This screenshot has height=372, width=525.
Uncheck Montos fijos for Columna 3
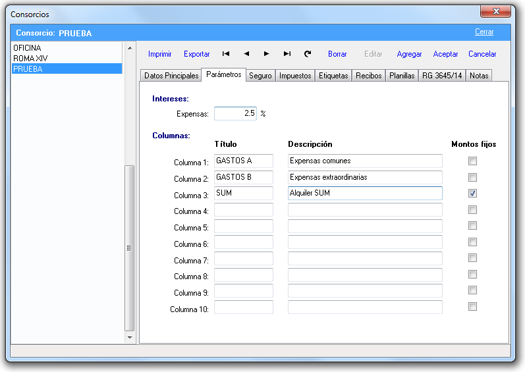click(x=472, y=194)
